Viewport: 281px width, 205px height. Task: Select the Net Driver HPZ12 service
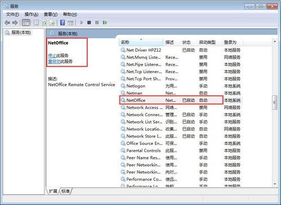pos(181,50)
